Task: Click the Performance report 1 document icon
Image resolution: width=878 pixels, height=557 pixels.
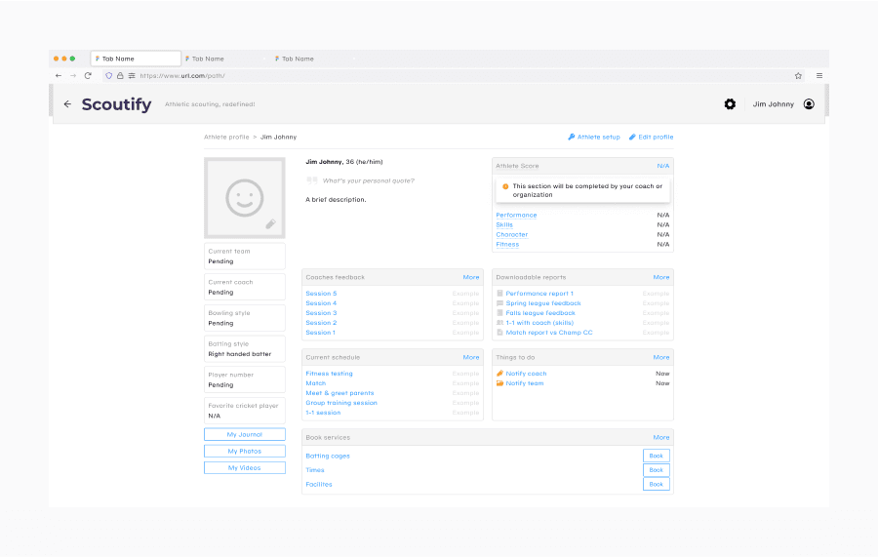Action: click(500, 294)
